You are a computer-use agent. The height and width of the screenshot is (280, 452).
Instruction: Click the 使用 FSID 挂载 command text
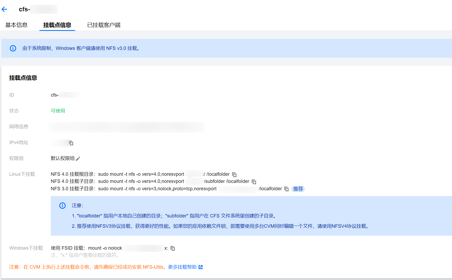click(x=109, y=248)
